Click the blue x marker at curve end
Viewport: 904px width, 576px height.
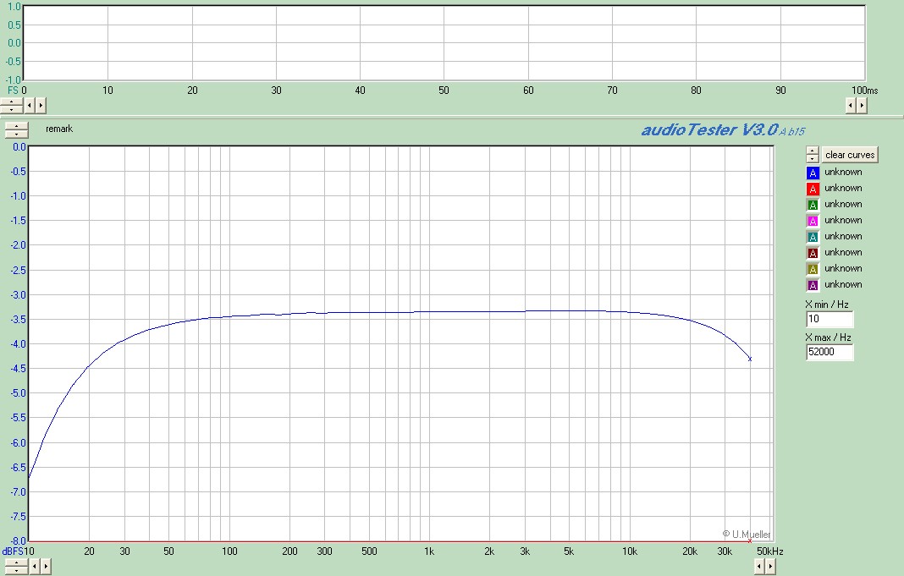click(x=749, y=359)
